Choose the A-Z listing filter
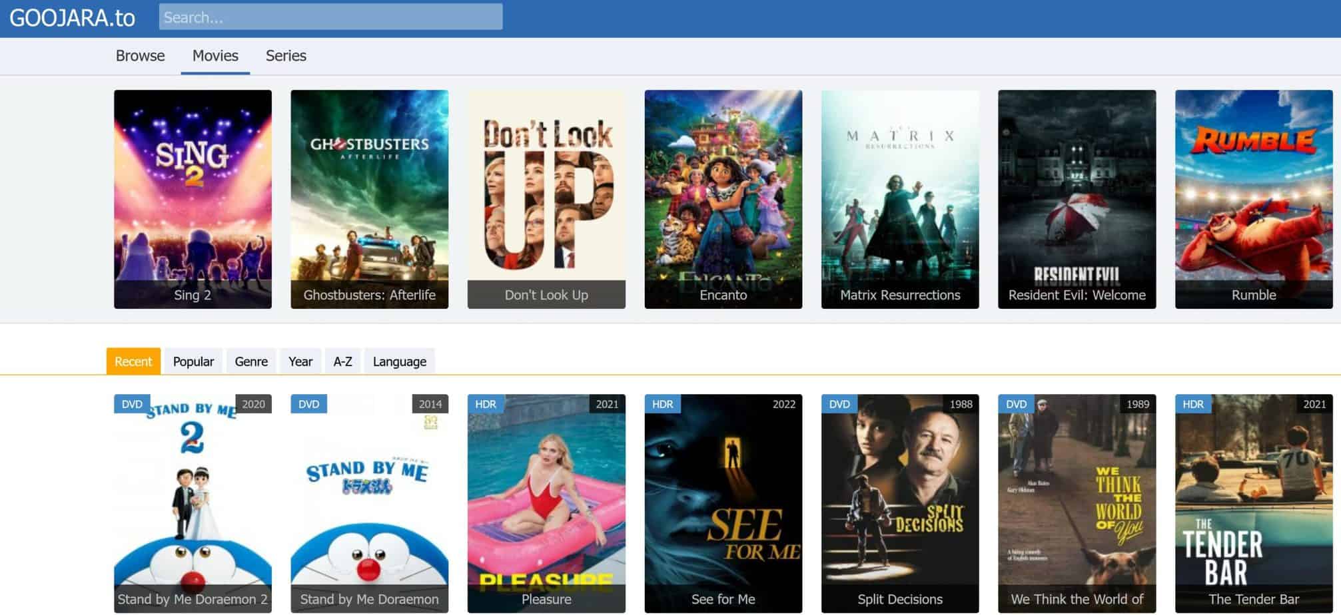Viewport: 1341px width, 615px height. (x=342, y=361)
